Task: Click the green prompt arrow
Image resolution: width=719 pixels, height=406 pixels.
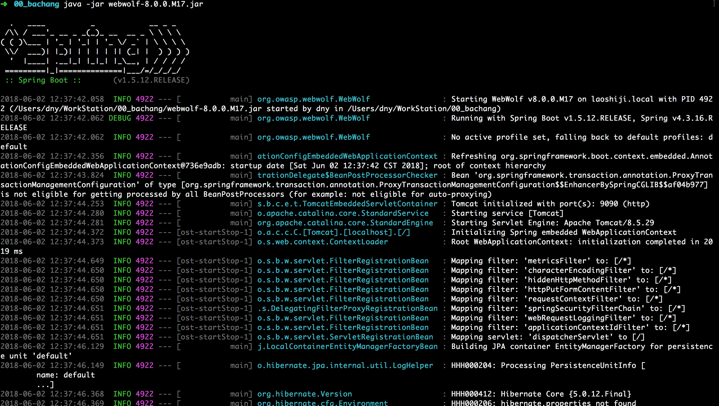Action: point(4,4)
